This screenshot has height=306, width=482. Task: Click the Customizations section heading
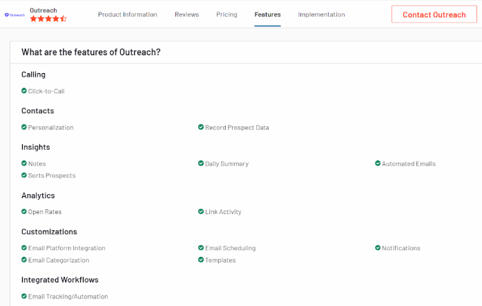pos(49,231)
